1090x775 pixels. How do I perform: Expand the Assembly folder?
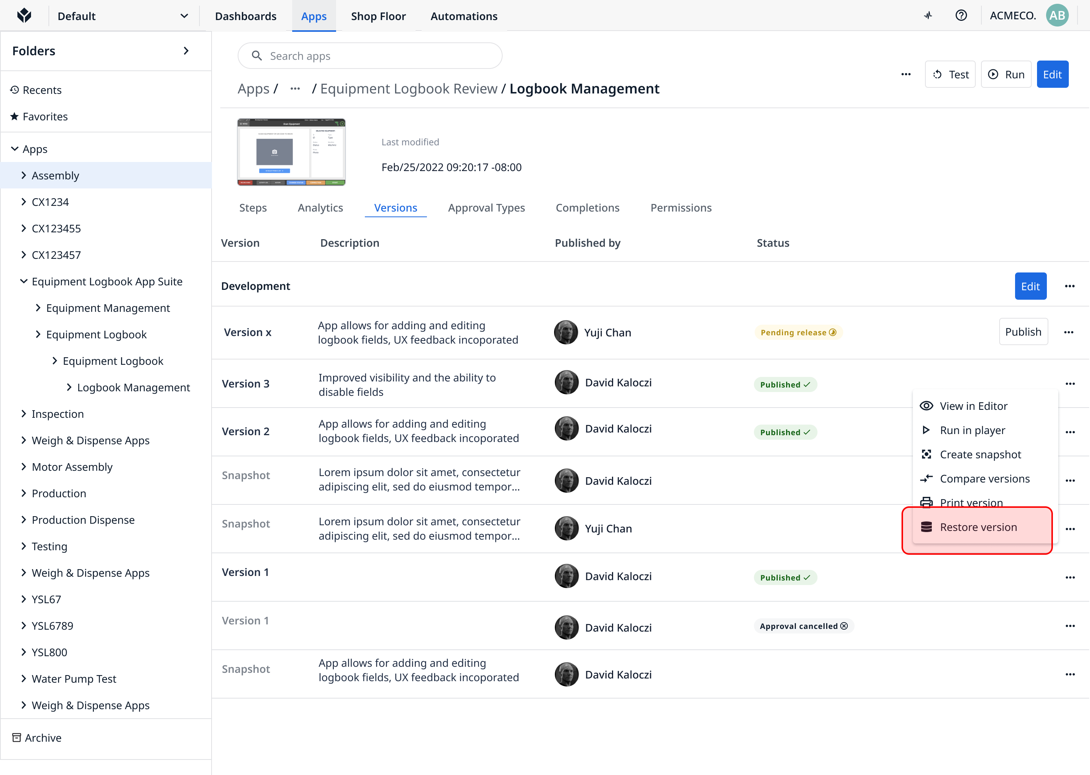(23, 175)
